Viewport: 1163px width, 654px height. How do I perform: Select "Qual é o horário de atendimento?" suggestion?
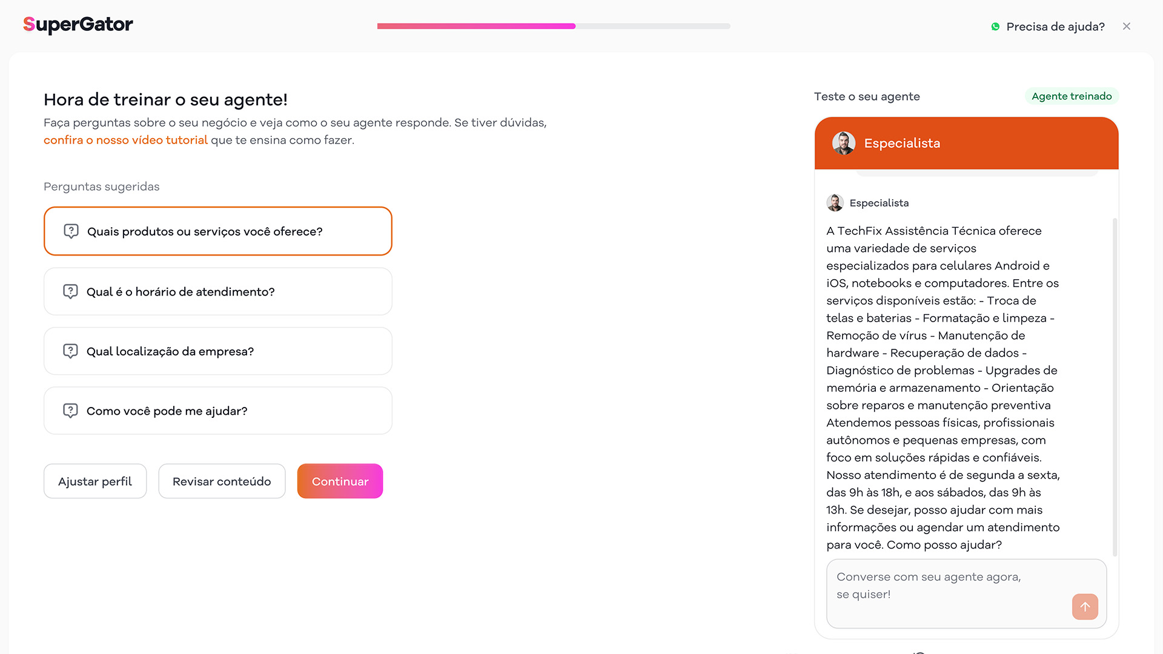(x=218, y=291)
